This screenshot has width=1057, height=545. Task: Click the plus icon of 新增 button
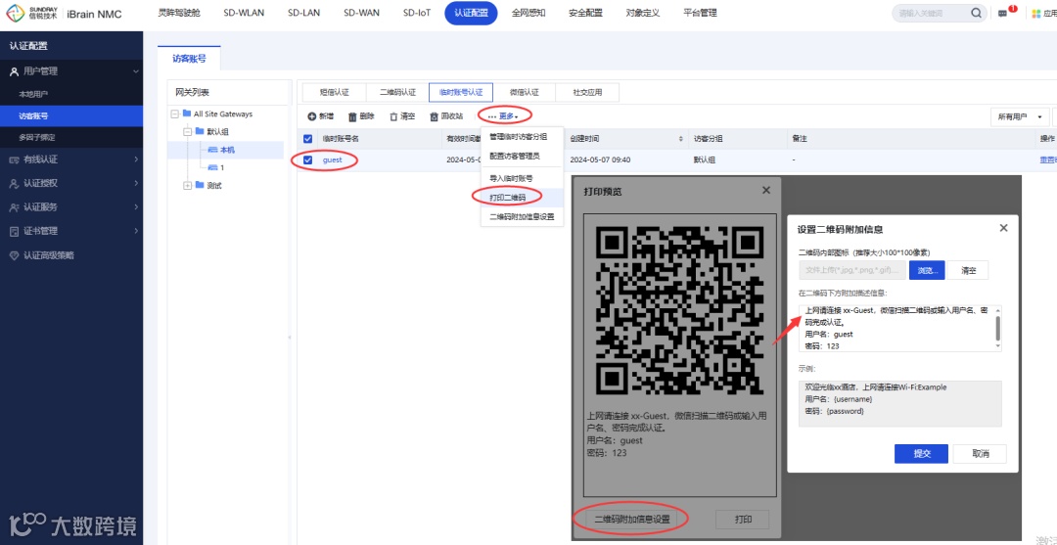pos(311,116)
